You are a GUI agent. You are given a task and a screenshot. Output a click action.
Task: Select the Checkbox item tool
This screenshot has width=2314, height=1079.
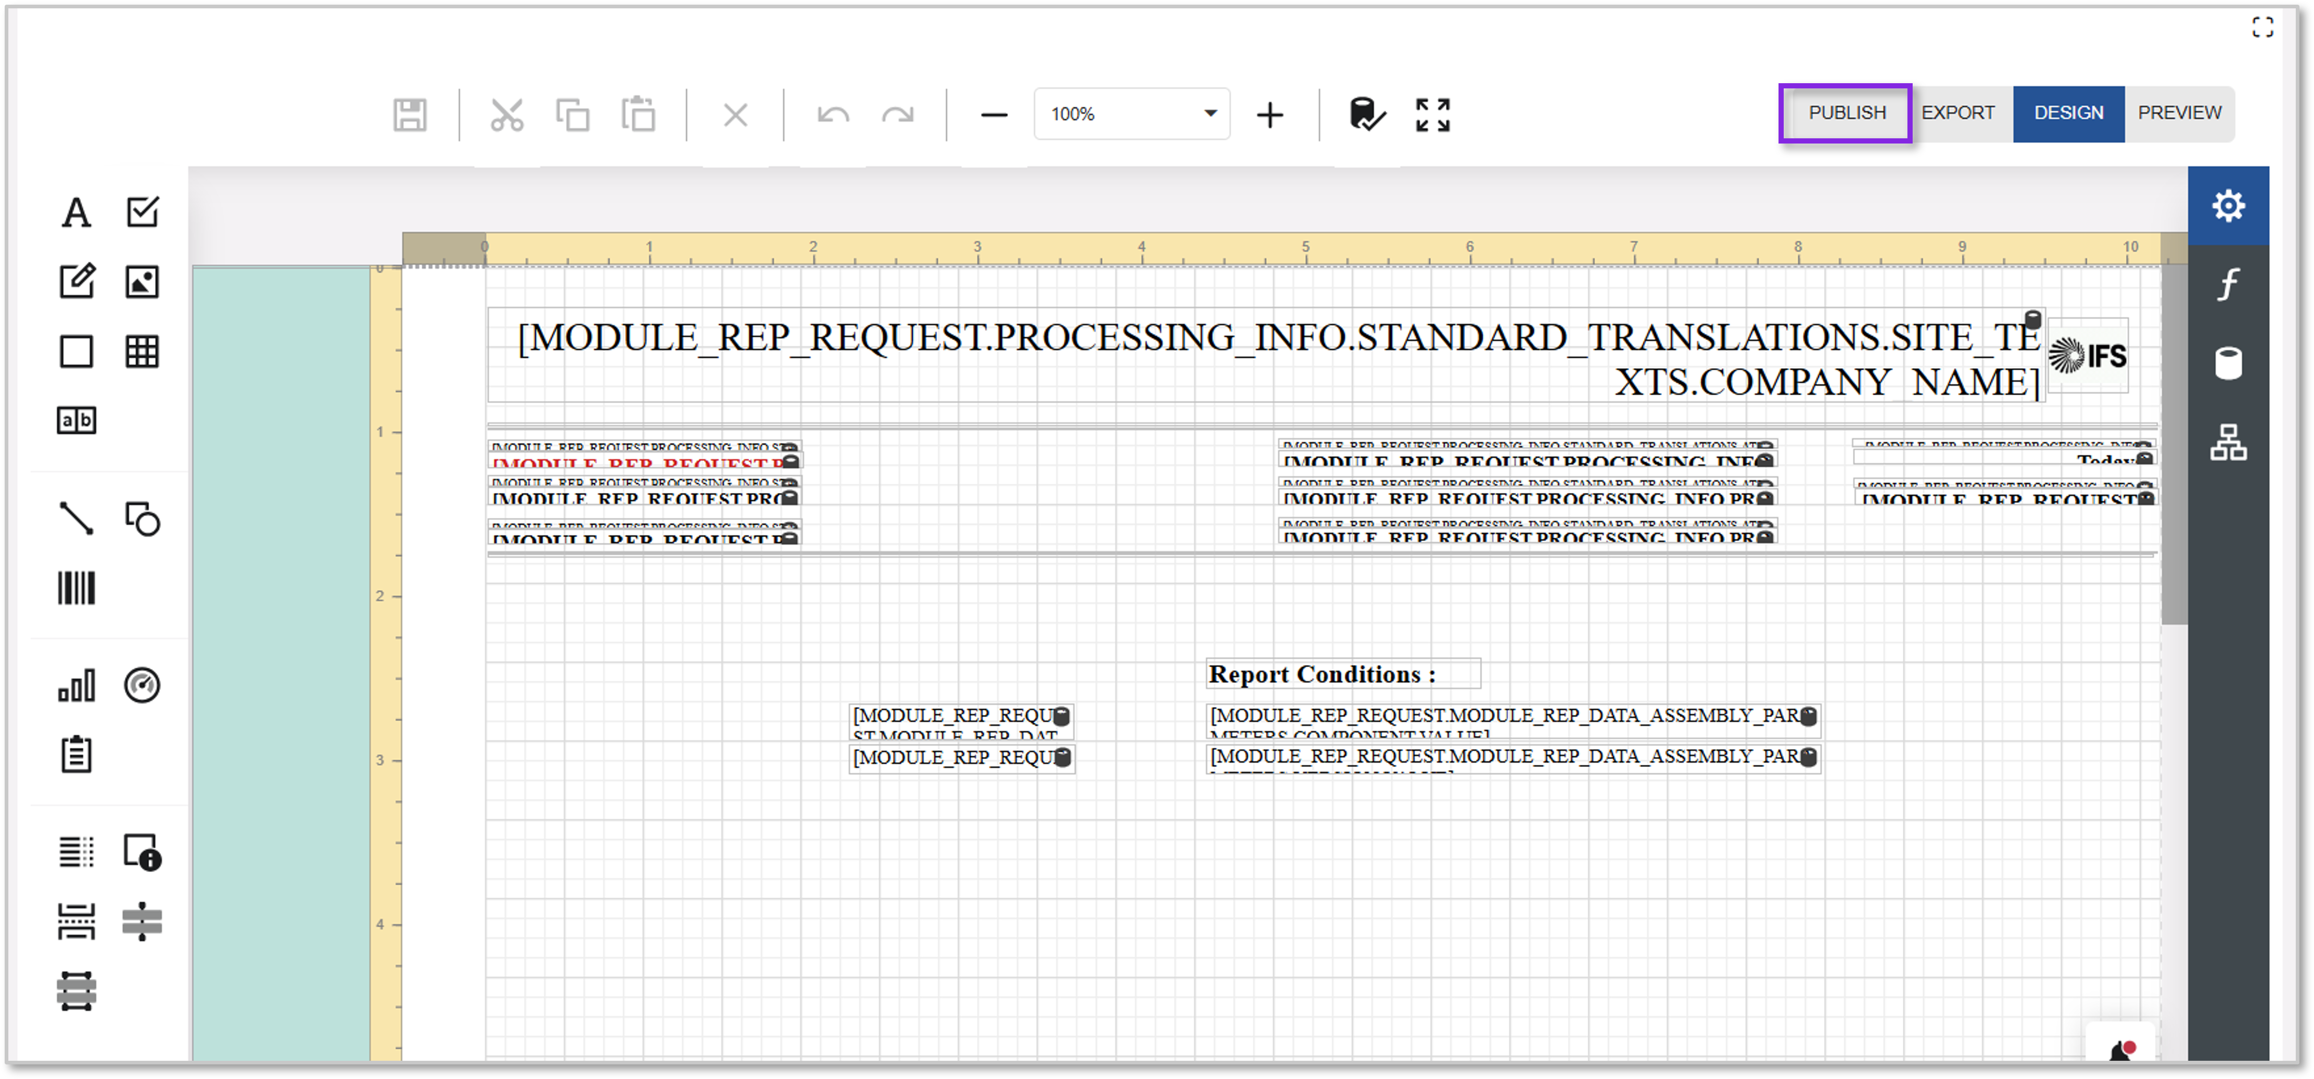pyautogui.click(x=142, y=212)
